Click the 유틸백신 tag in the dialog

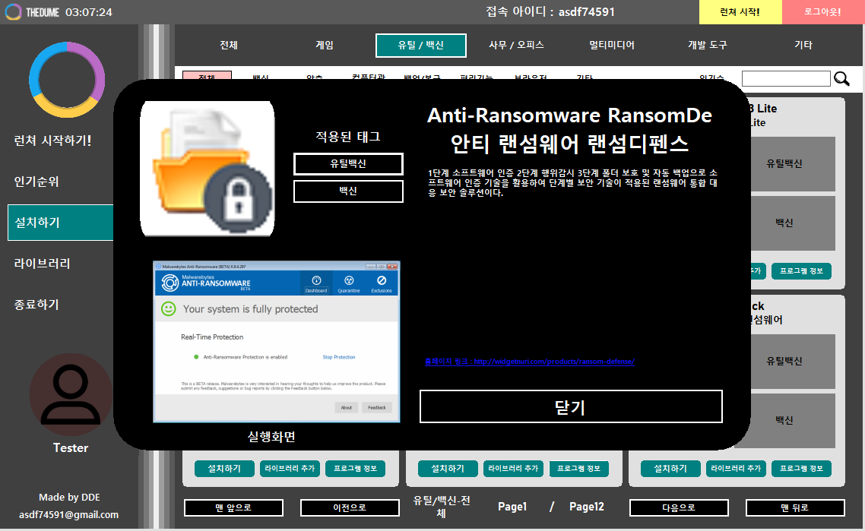click(x=348, y=164)
